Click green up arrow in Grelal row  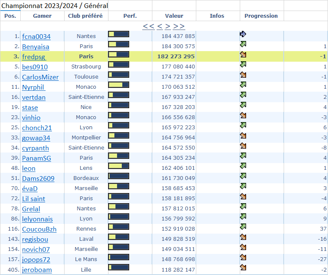point(243,207)
